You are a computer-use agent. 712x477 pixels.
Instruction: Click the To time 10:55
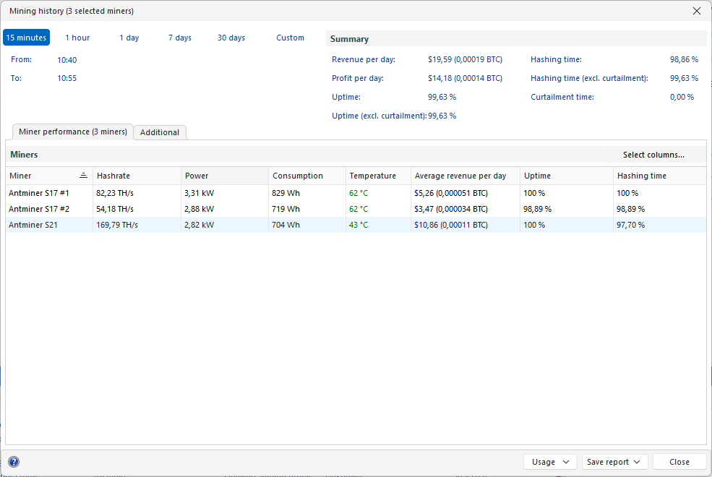click(67, 78)
